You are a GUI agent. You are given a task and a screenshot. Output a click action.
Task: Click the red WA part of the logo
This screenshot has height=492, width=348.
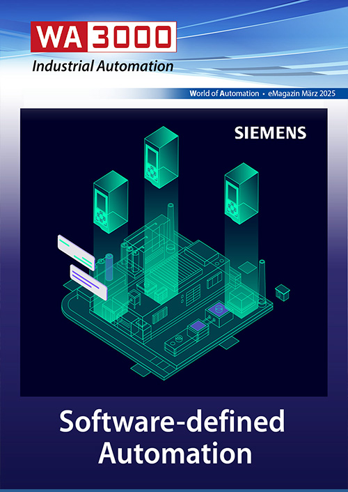tap(59, 37)
